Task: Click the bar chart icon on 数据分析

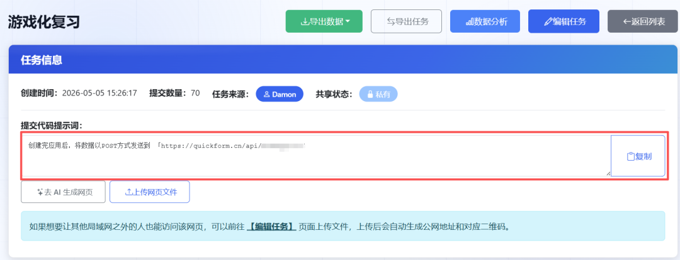Action: tap(469, 21)
